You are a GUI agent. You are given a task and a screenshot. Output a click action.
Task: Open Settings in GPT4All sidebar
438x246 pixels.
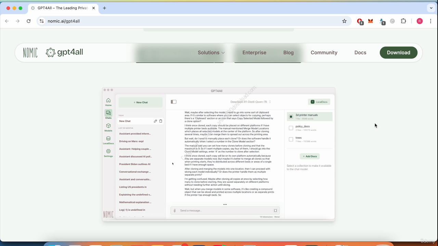tap(108, 153)
